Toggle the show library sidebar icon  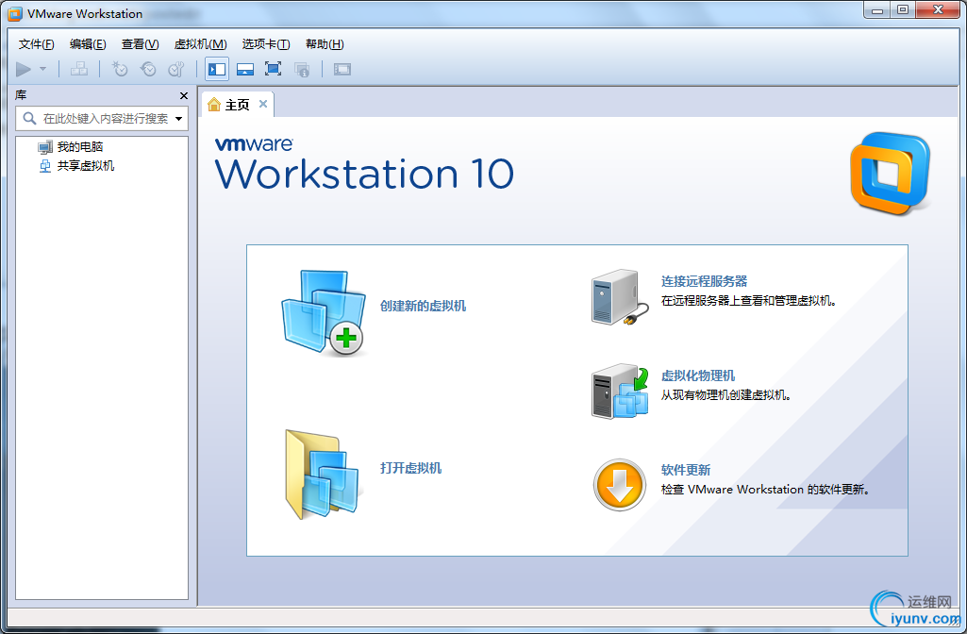[217, 69]
